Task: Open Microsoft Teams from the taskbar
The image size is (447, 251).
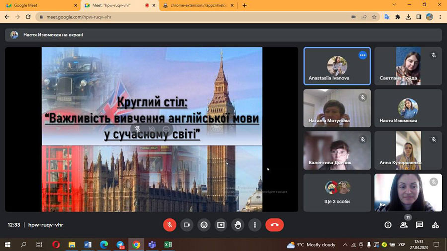Action: coord(151,245)
